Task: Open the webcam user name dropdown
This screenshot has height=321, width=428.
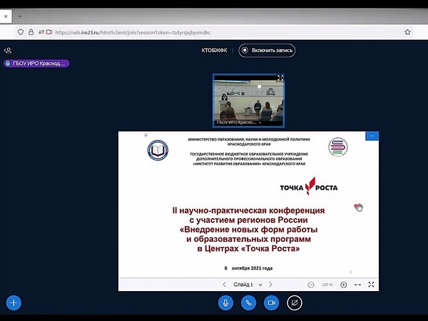Action: click(x=260, y=123)
